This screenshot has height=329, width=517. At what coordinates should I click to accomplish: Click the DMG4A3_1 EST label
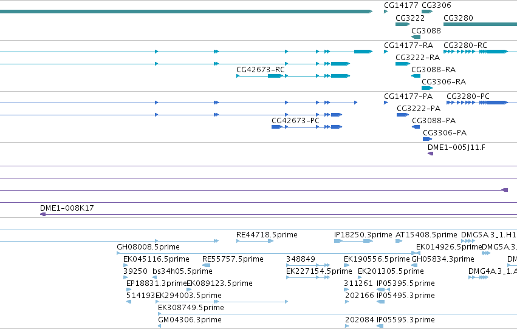tap(493, 272)
